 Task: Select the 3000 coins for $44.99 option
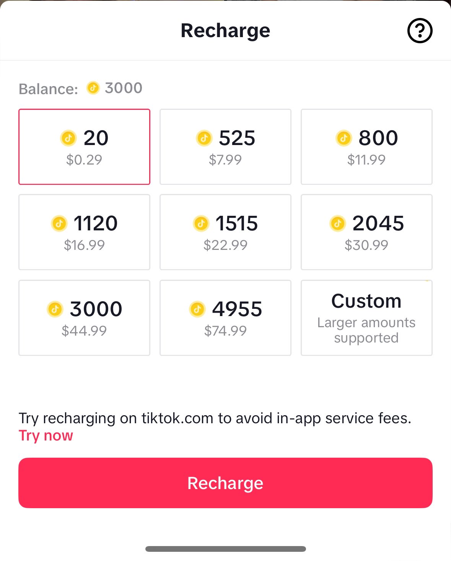84,318
